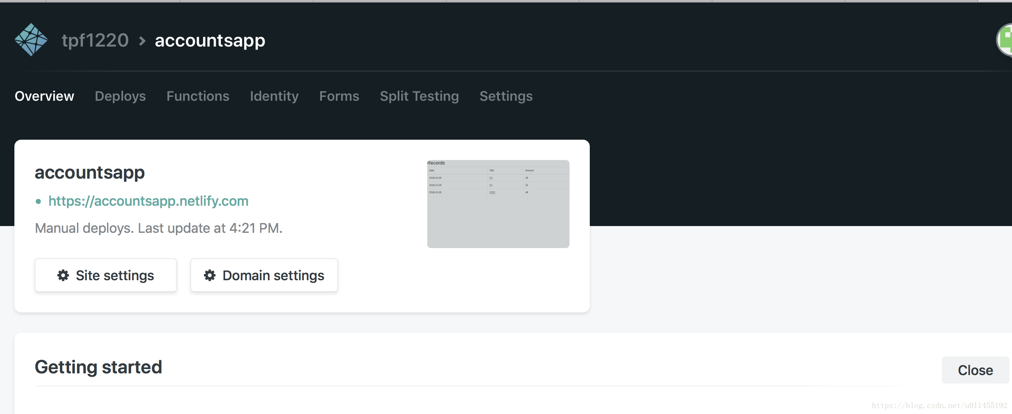The image size is (1012, 414).
Task: Close the Getting started panel
Action: pos(975,370)
